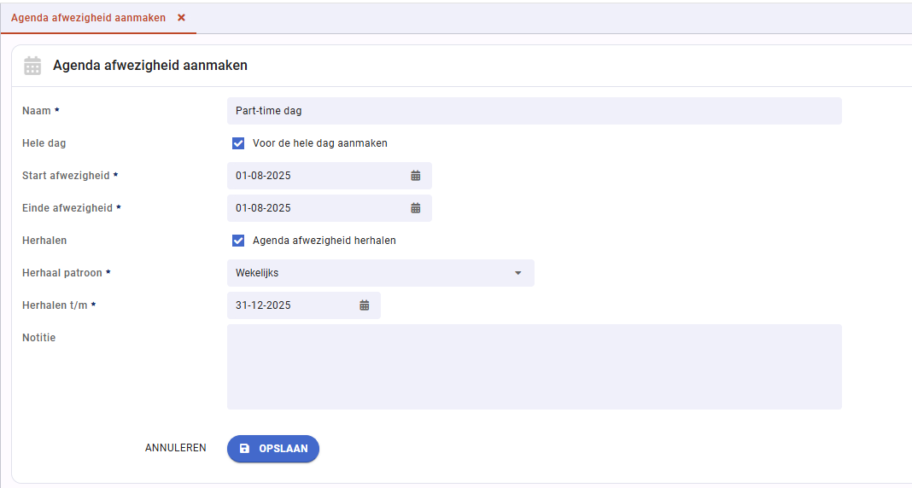
Task: Select the Wekelijks combo box value
Action: [380, 273]
